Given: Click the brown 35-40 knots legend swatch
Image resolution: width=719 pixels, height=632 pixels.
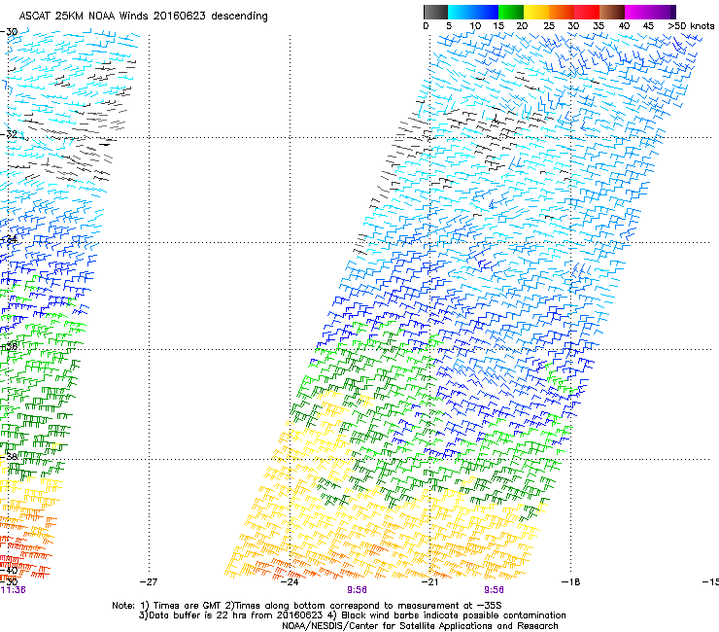Looking at the screenshot, I should [x=612, y=12].
